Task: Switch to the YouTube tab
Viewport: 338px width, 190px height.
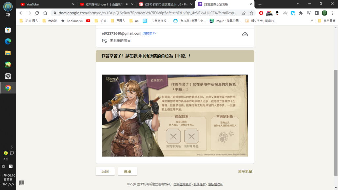Action: coord(46,4)
